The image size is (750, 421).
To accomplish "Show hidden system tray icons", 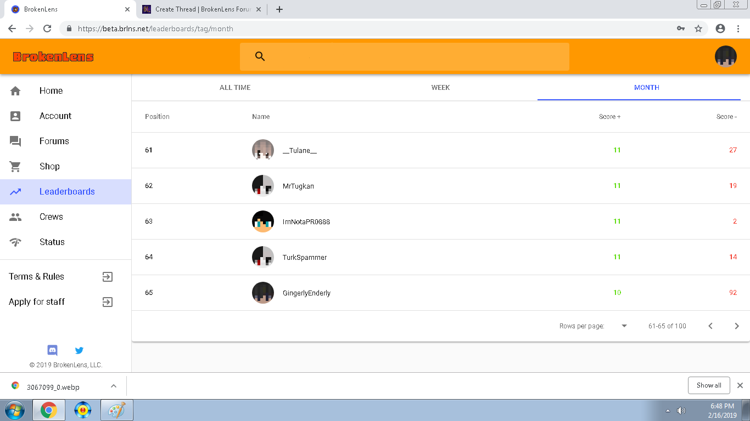I will point(668,411).
